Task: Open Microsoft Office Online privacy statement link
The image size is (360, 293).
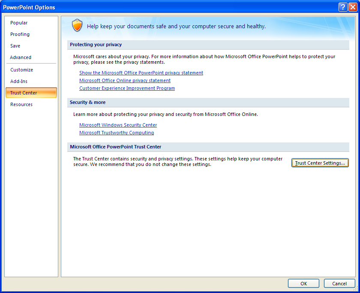Action: [125, 81]
